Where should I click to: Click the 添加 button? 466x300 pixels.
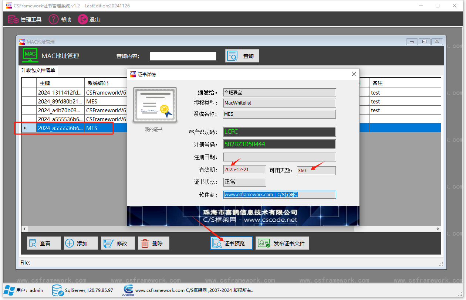(x=81, y=243)
